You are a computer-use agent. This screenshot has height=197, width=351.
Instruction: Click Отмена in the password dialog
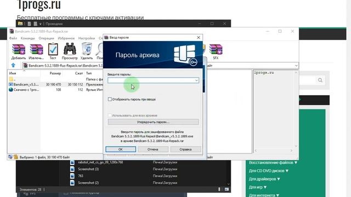pos(153,149)
